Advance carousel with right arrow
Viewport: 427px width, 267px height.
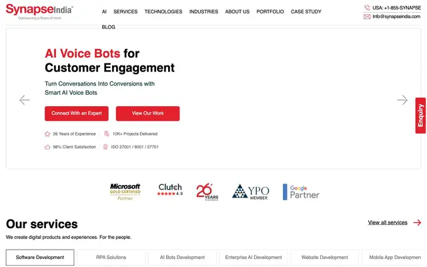pos(402,100)
